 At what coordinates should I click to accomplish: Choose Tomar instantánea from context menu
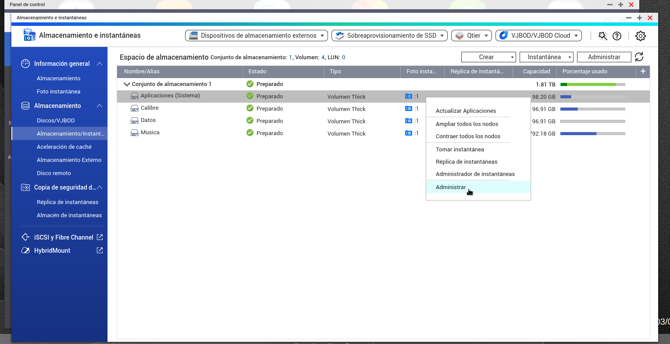point(460,150)
